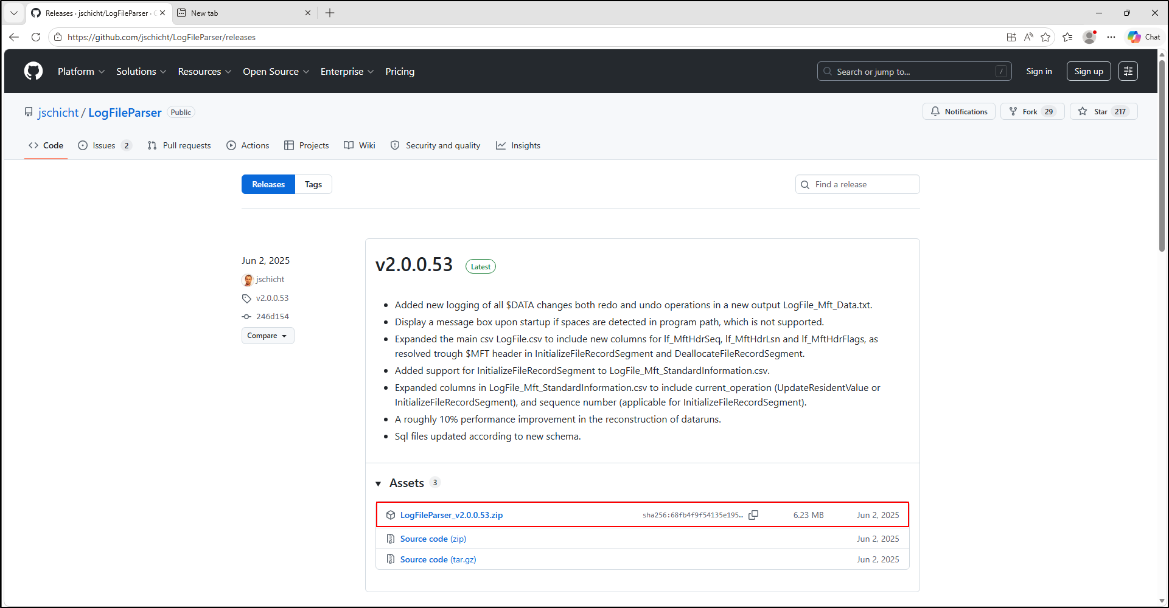Image resolution: width=1169 pixels, height=608 pixels.
Task: Open the split screen icon in the address bar
Action: tap(1011, 37)
